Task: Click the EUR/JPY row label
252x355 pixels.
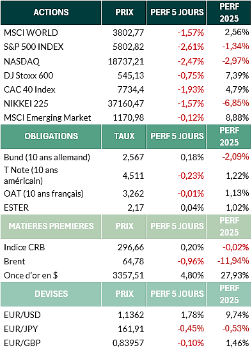Action: coord(21,329)
